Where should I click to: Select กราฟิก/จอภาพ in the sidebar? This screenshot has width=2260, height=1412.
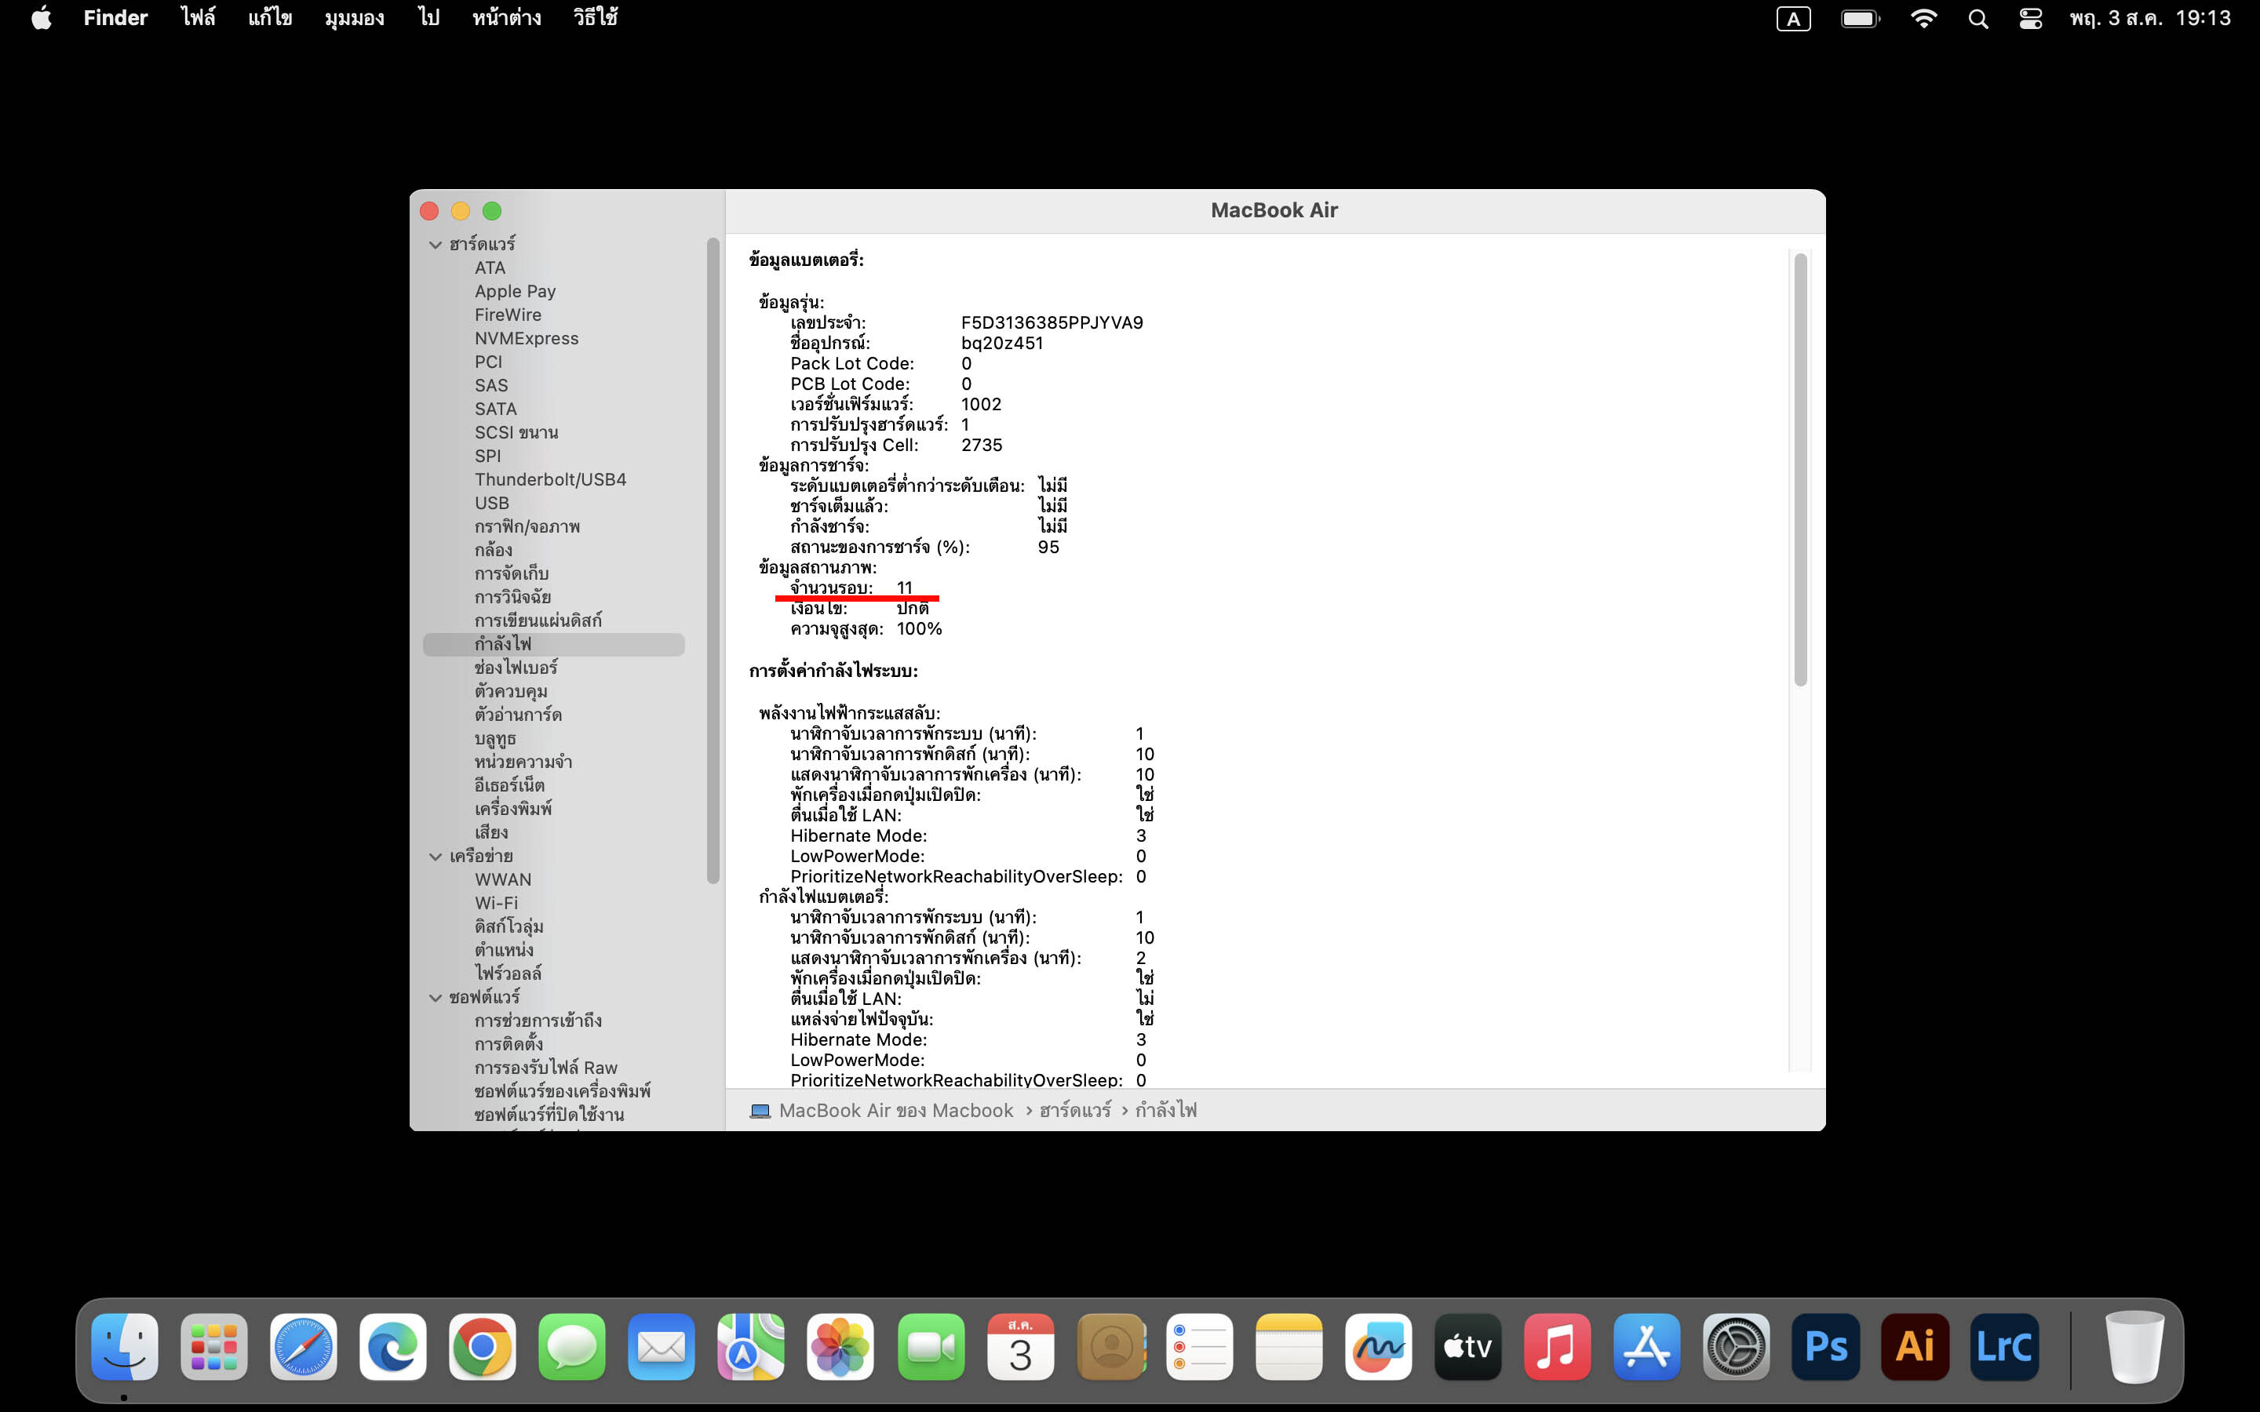coord(527,526)
